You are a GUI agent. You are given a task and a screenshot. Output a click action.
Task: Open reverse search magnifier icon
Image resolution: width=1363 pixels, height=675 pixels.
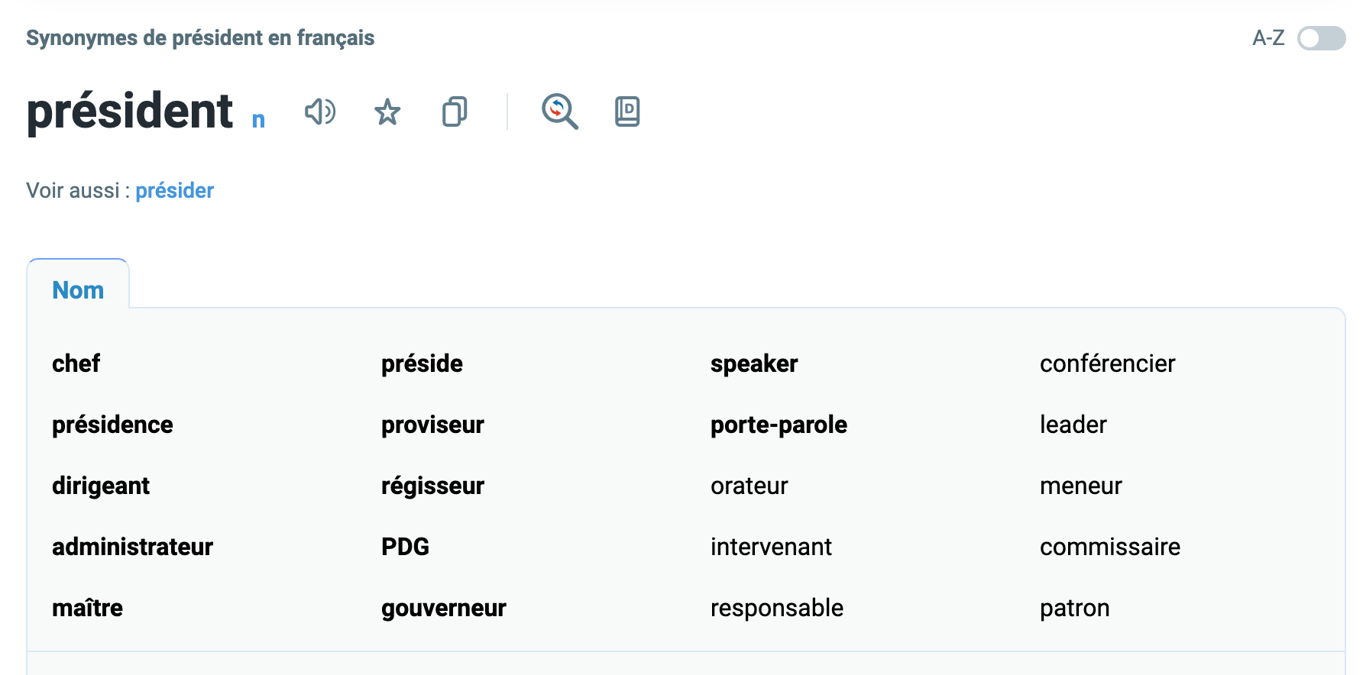560,112
